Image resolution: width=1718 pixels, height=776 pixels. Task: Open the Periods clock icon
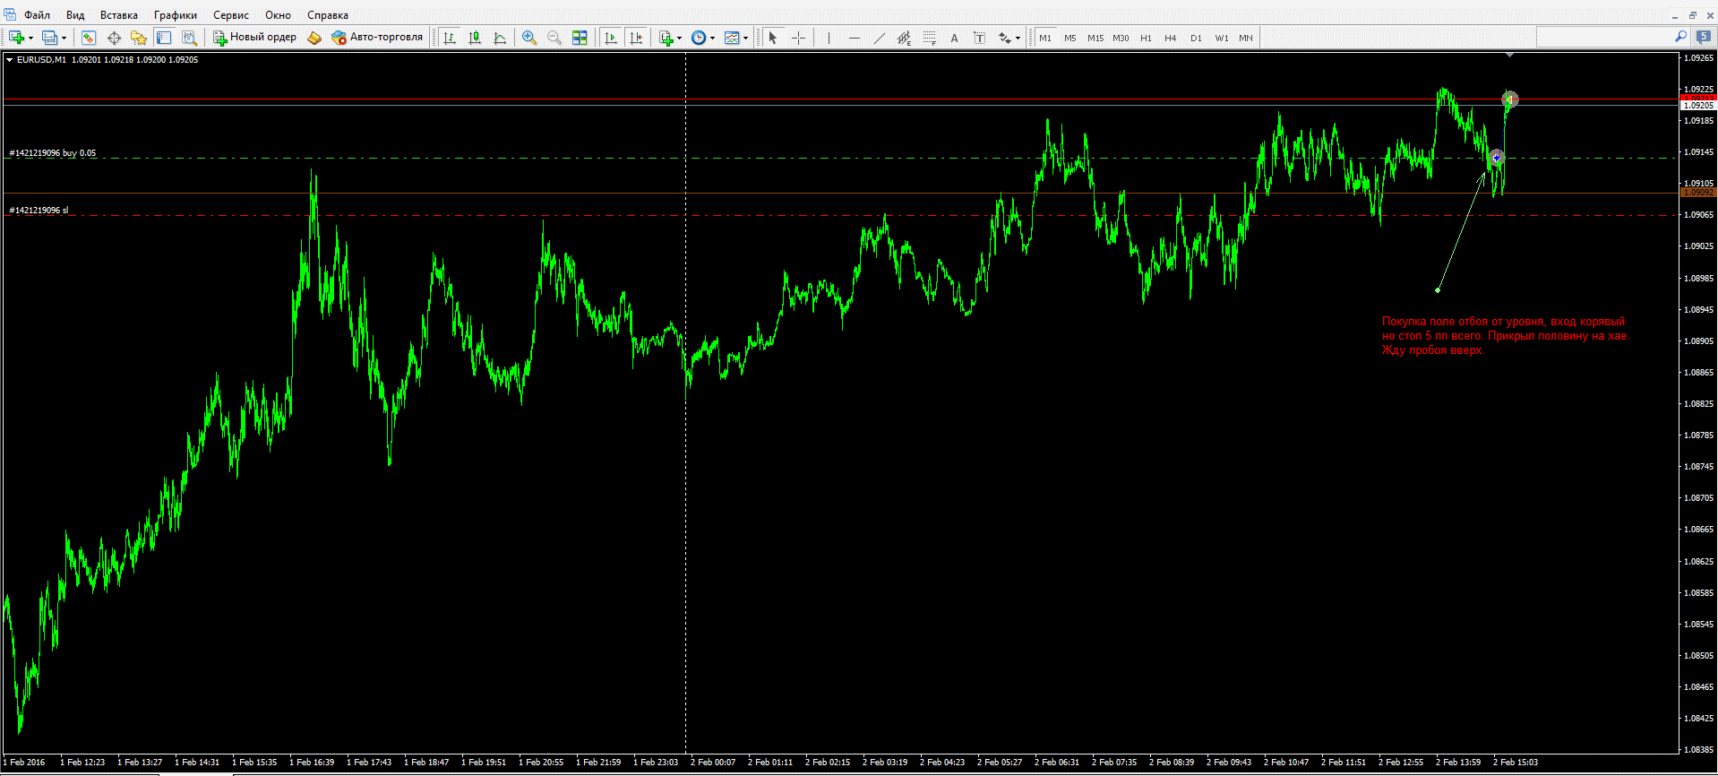(x=699, y=38)
